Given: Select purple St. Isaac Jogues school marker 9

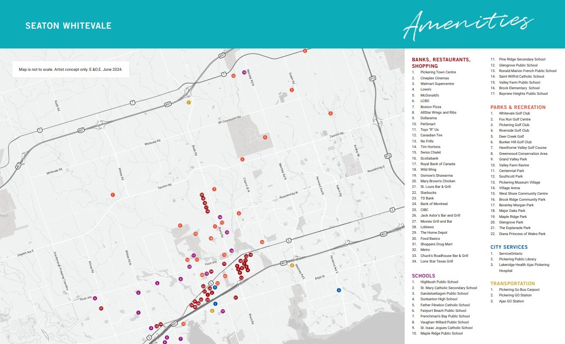Looking at the screenshot, I should [x=95, y=299].
